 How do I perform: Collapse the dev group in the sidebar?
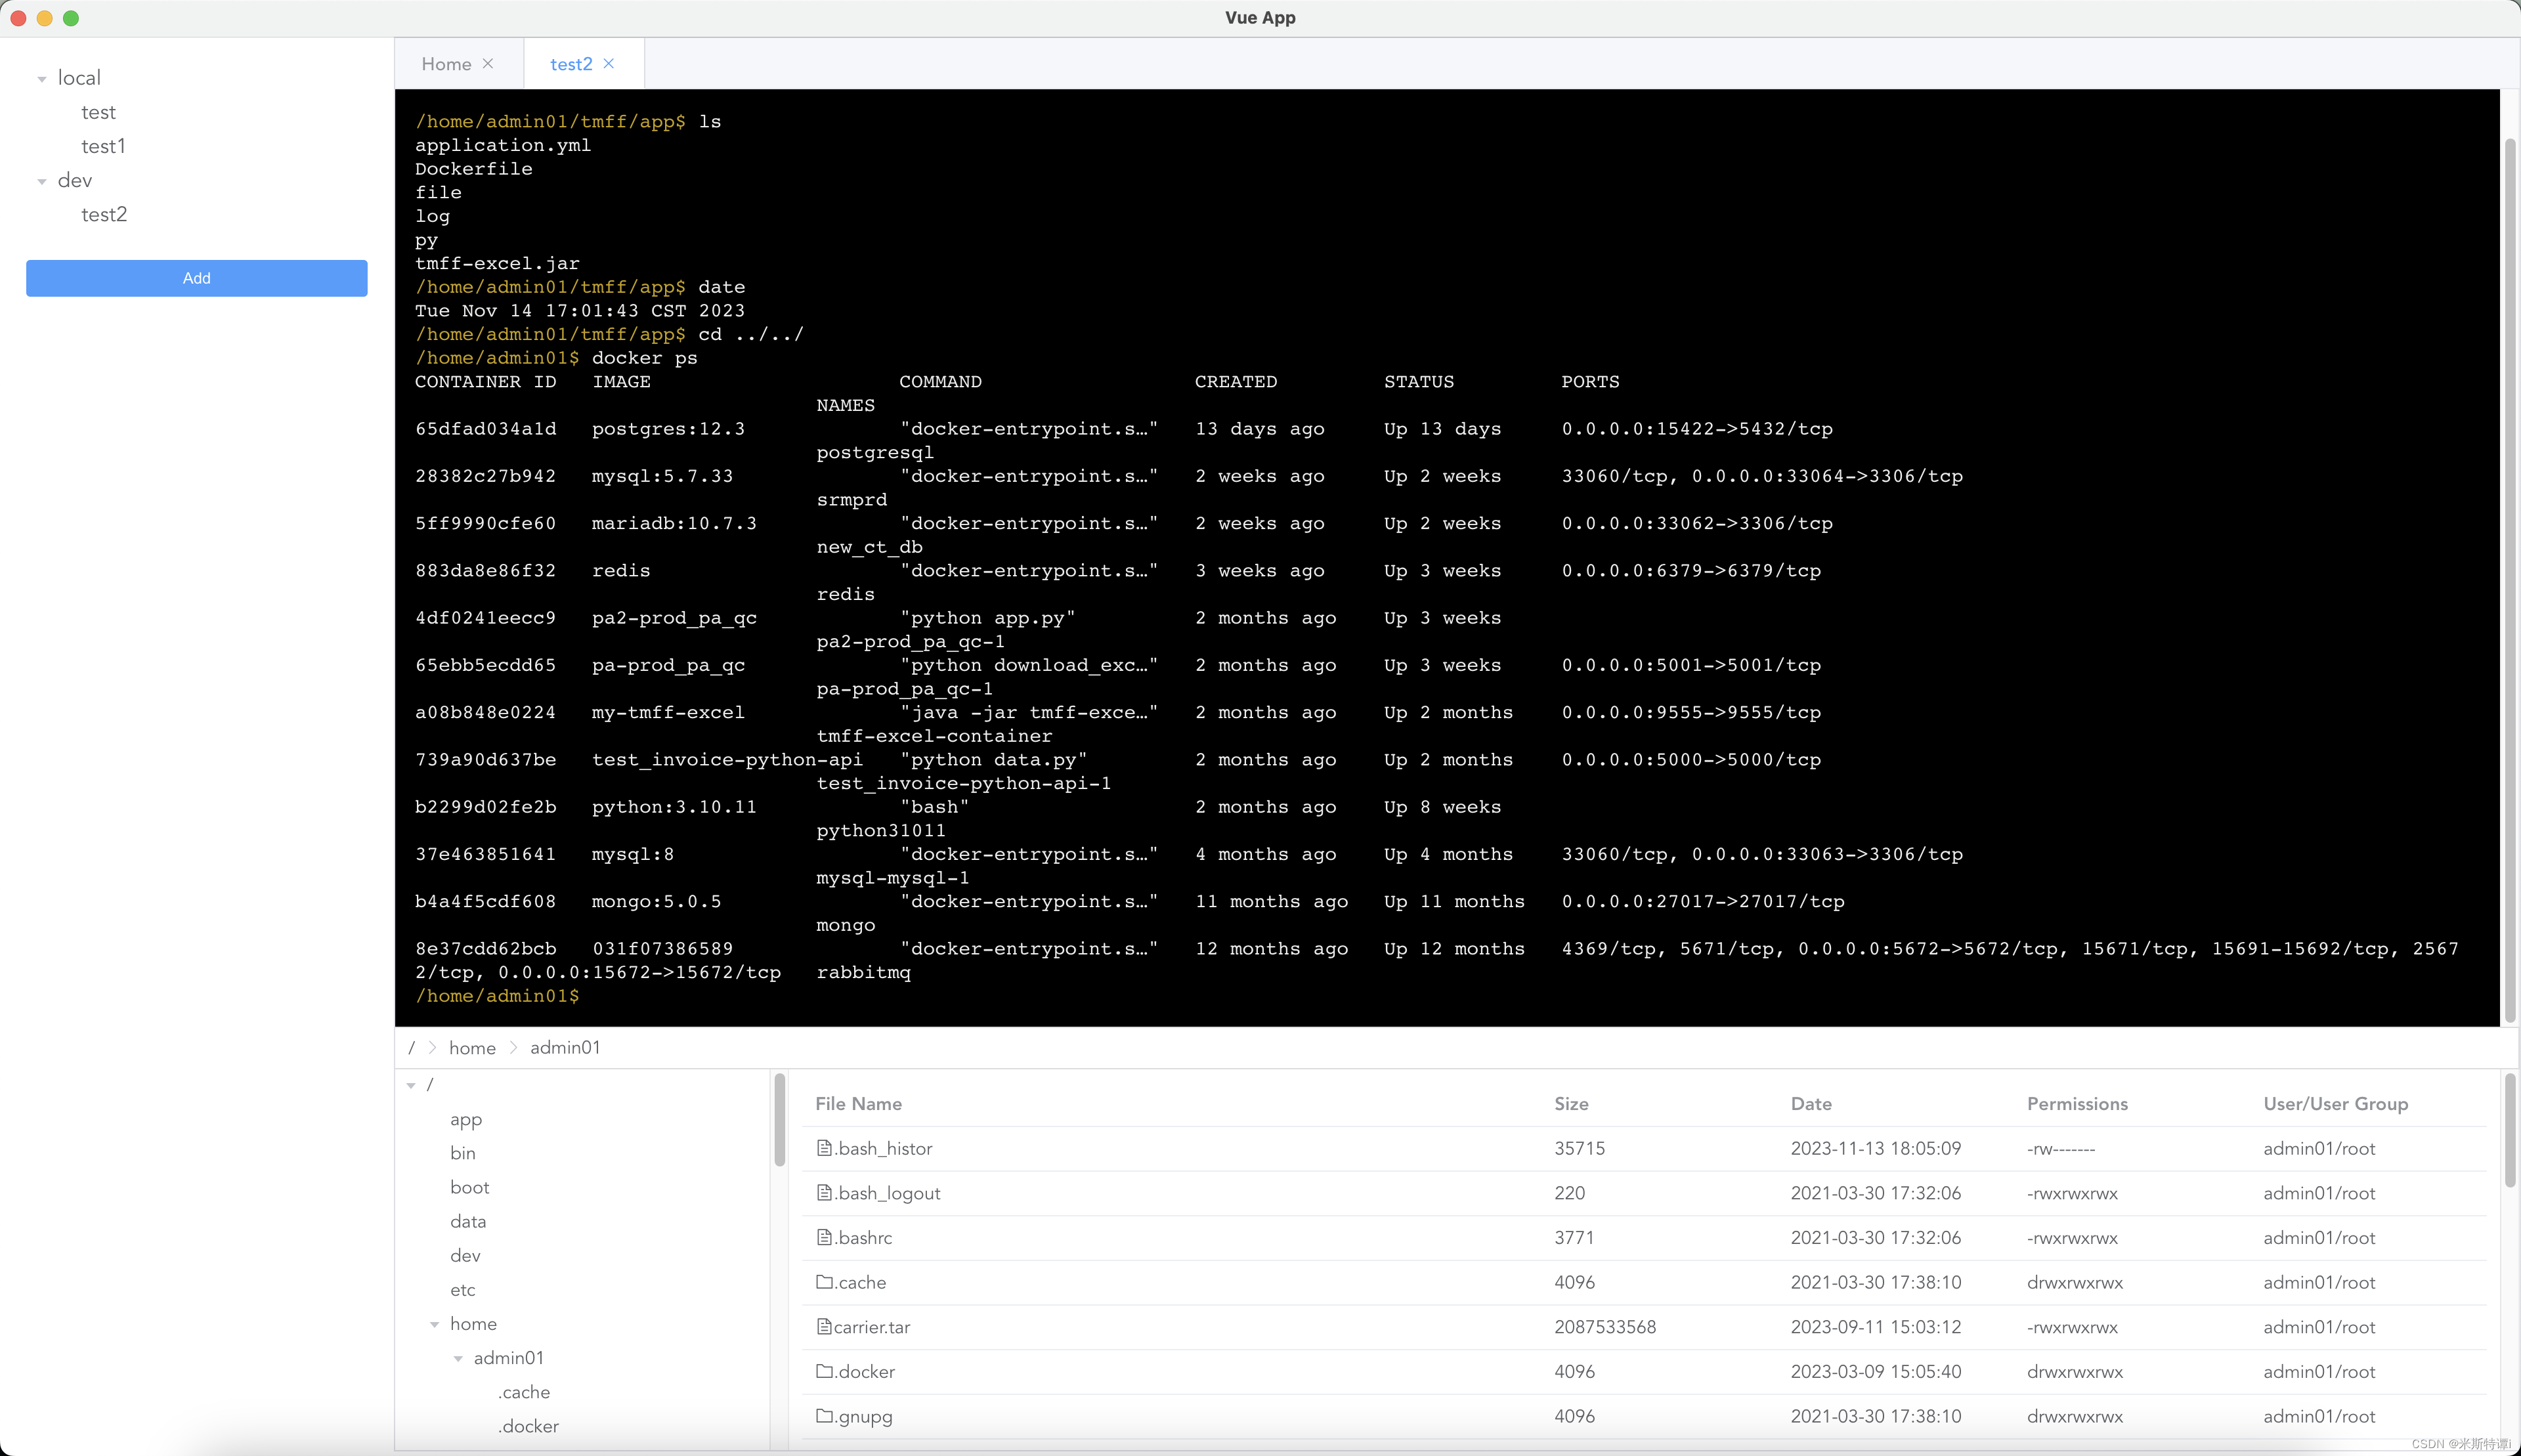click(41, 181)
